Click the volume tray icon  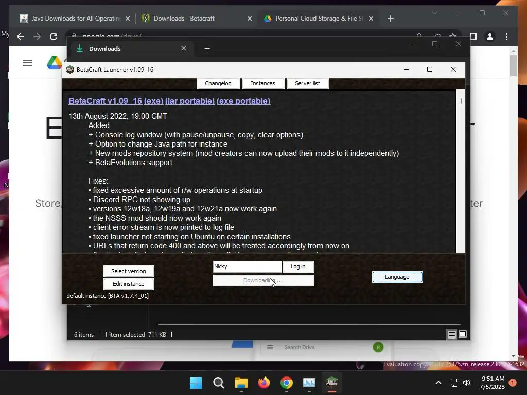click(467, 383)
